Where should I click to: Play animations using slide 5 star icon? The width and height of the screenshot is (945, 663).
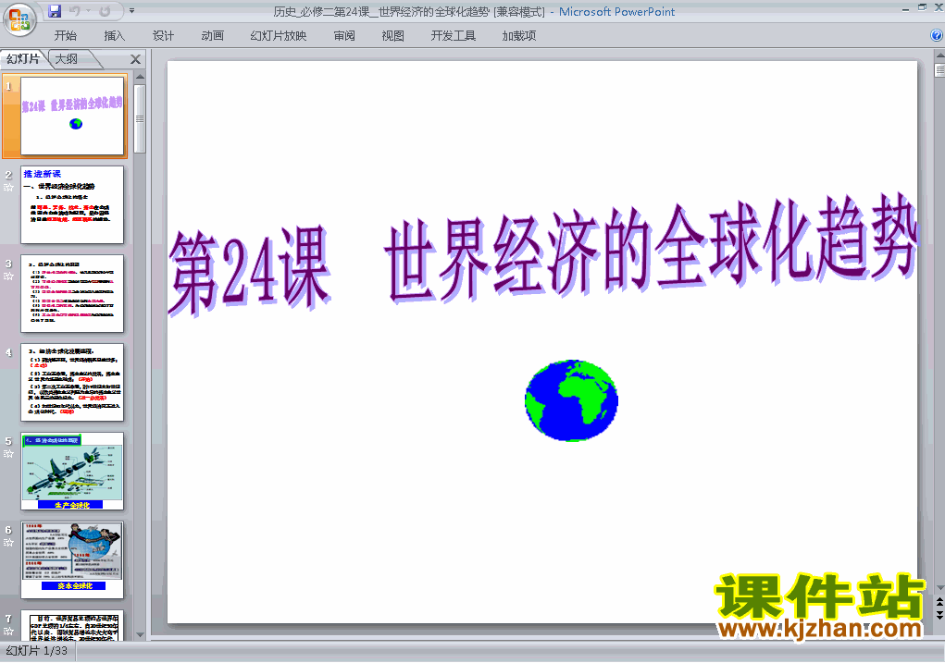[x=8, y=454]
